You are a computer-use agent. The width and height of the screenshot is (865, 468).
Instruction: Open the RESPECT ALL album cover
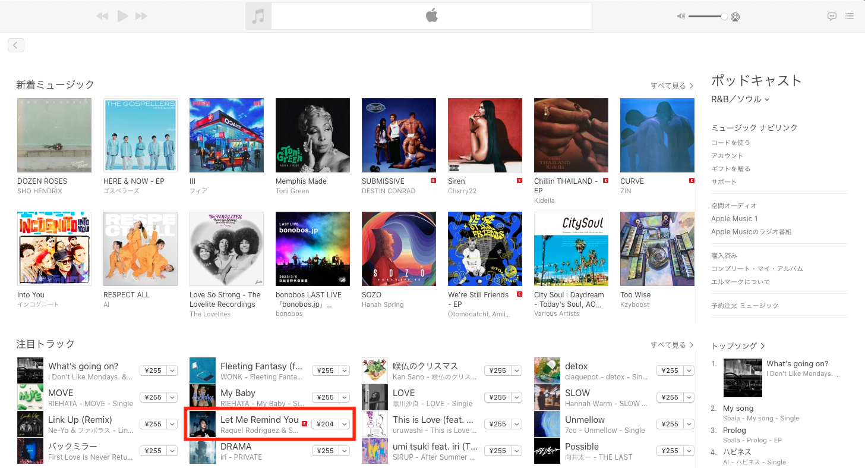[x=140, y=249]
